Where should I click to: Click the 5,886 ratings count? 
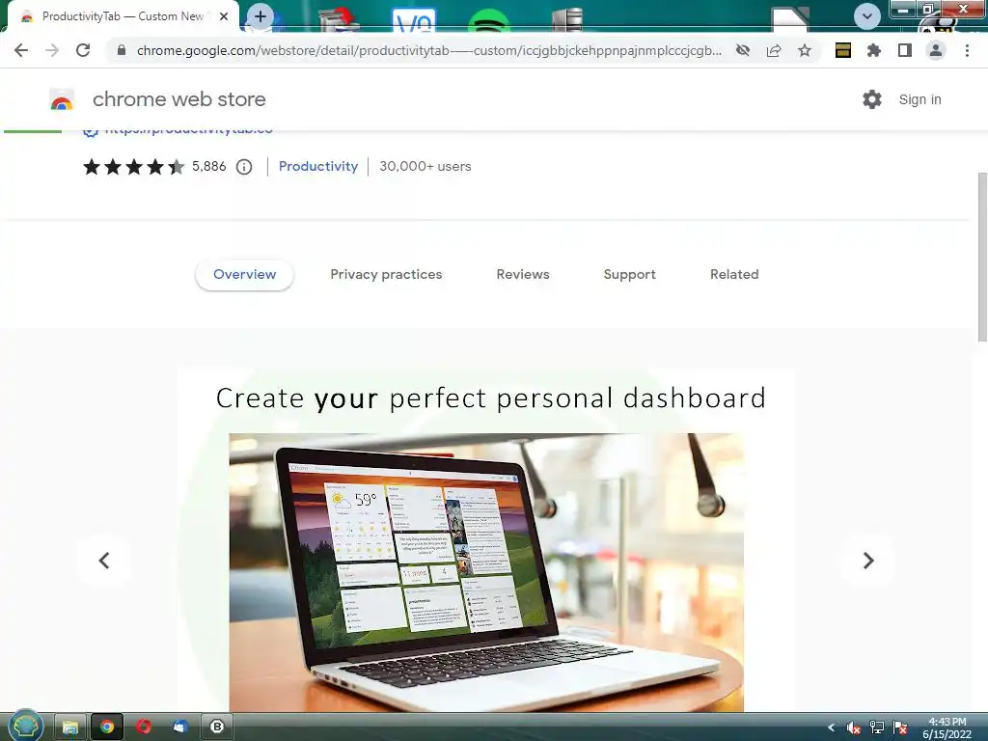209,166
